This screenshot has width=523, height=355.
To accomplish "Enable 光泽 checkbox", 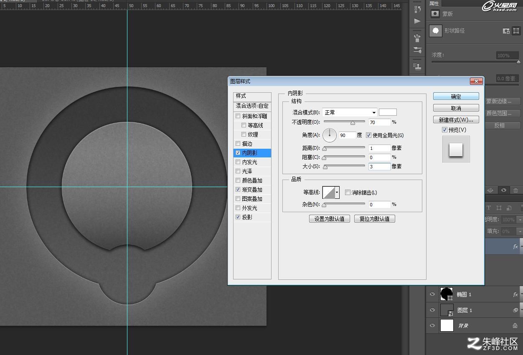I will pos(238,171).
